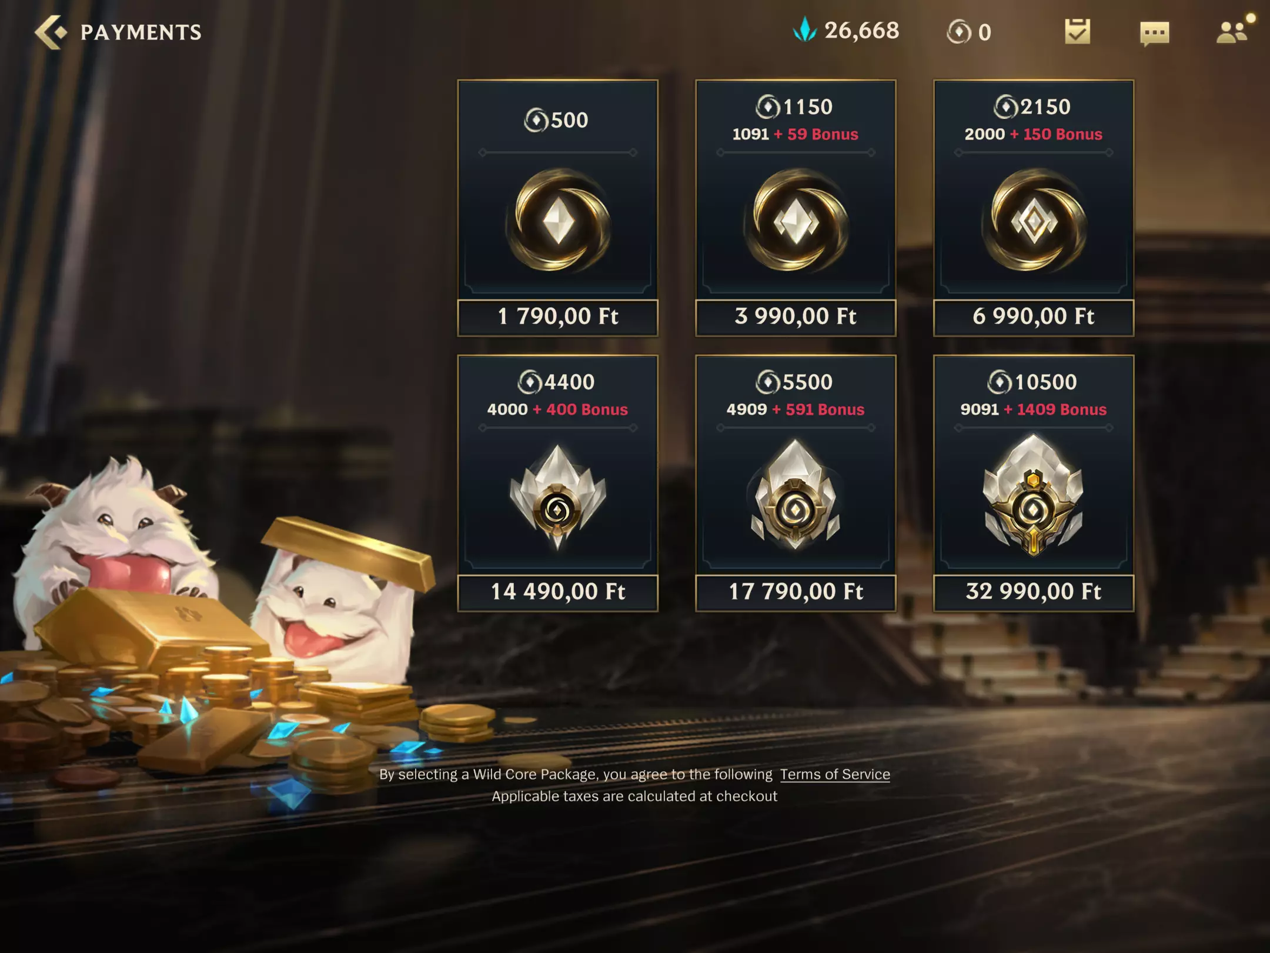The width and height of the screenshot is (1270, 953).
Task: Select the 1150 Wild Cores coin image
Action: coord(796,221)
